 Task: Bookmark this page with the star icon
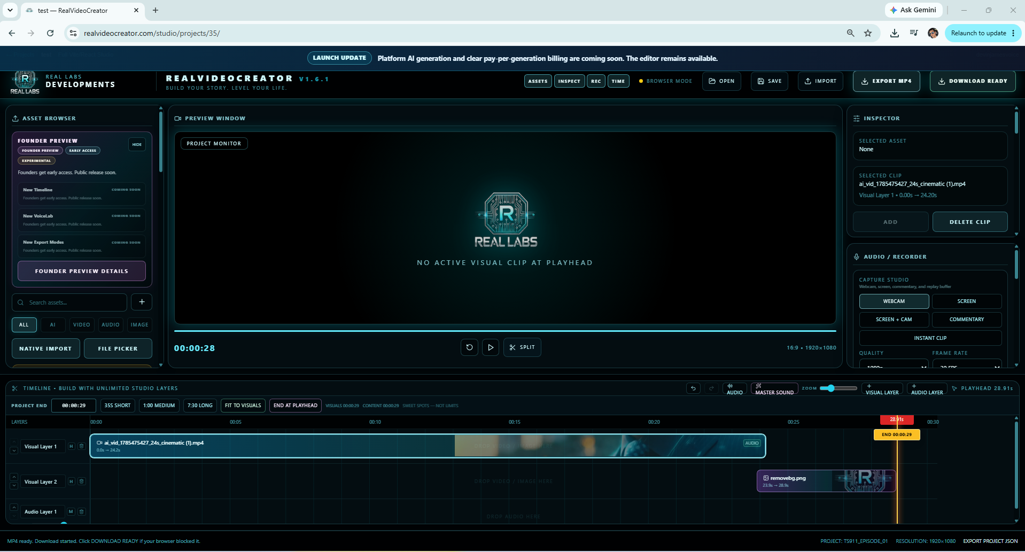pyautogui.click(x=868, y=33)
